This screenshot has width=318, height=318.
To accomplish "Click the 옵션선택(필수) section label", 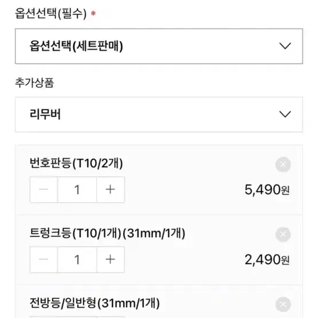I will pos(51,14).
